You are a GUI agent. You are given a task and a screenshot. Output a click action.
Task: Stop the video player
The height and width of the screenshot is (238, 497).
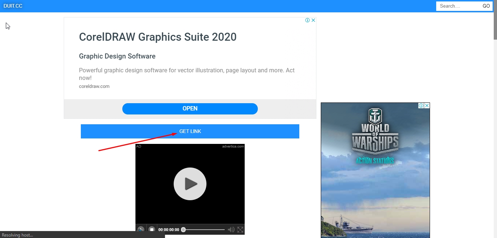click(152, 230)
